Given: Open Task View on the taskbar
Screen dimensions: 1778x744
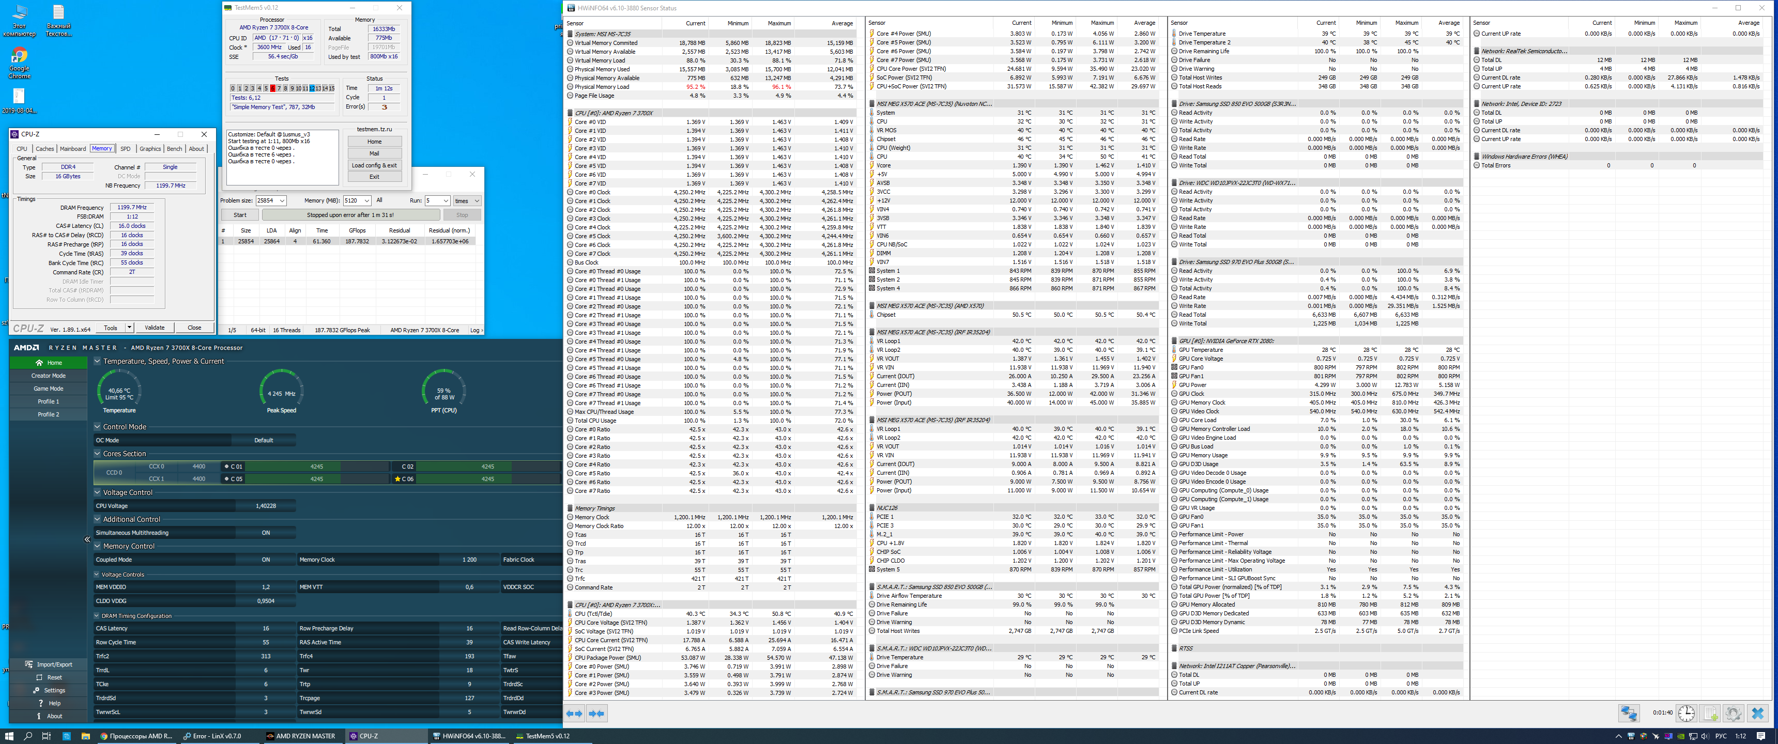Looking at the screenshot, I should (x=47, y=736).
